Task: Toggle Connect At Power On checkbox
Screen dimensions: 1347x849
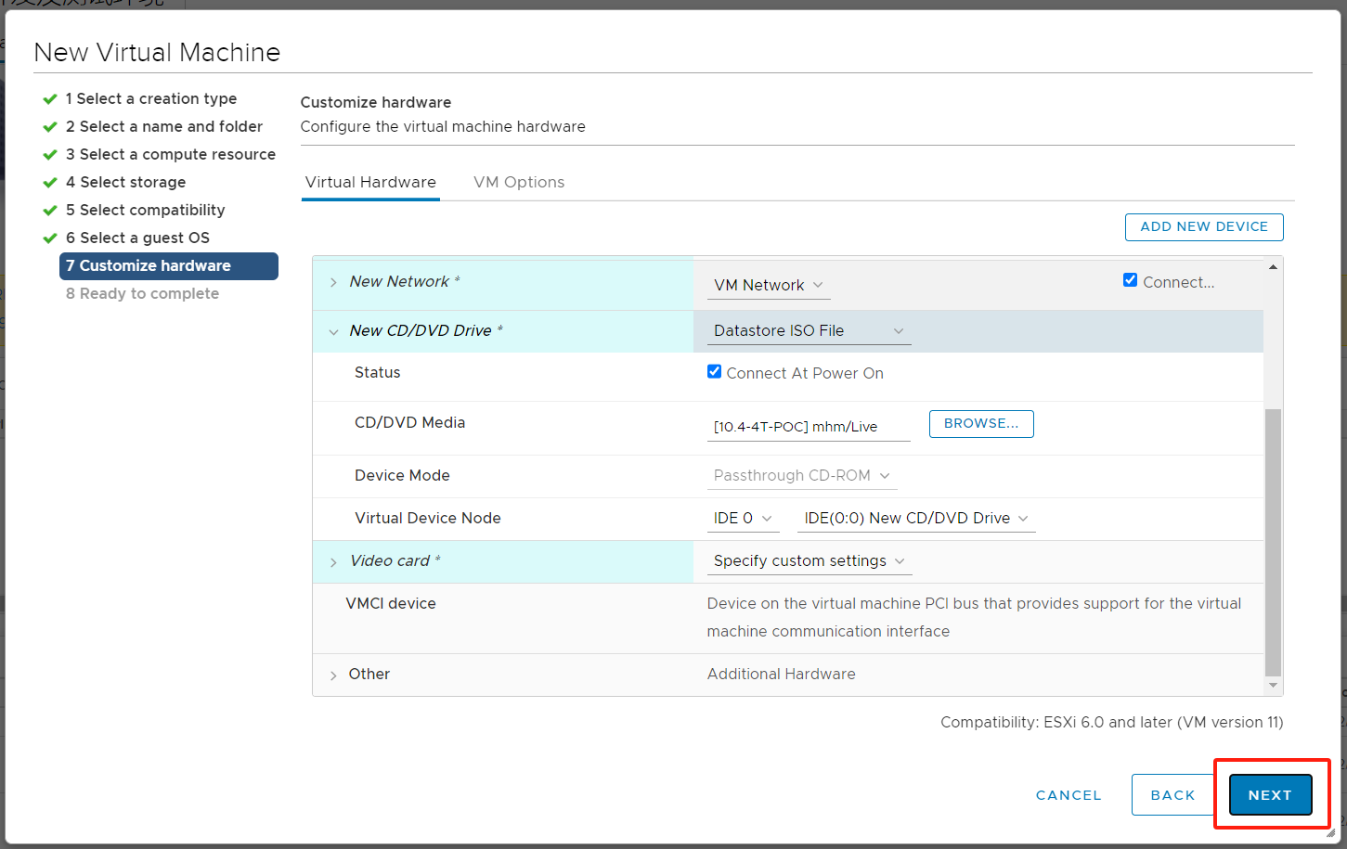Action: 714,371
